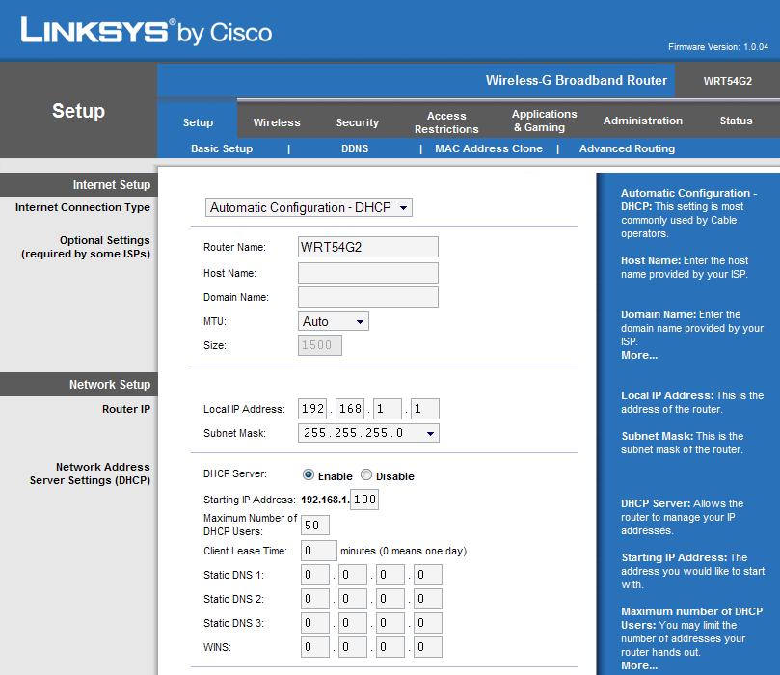Open the Basic Setup sub-tab
The height and width of the screenshot is (675, 780).
pos(222,148)
